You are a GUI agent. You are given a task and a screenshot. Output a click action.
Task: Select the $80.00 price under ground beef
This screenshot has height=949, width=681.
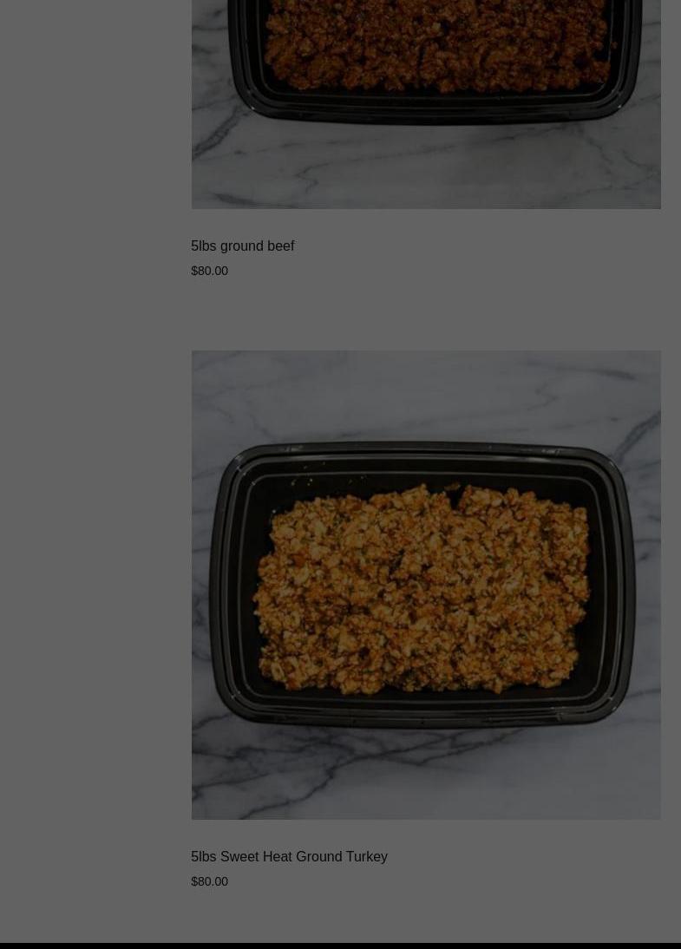click(x=209, y=272)
